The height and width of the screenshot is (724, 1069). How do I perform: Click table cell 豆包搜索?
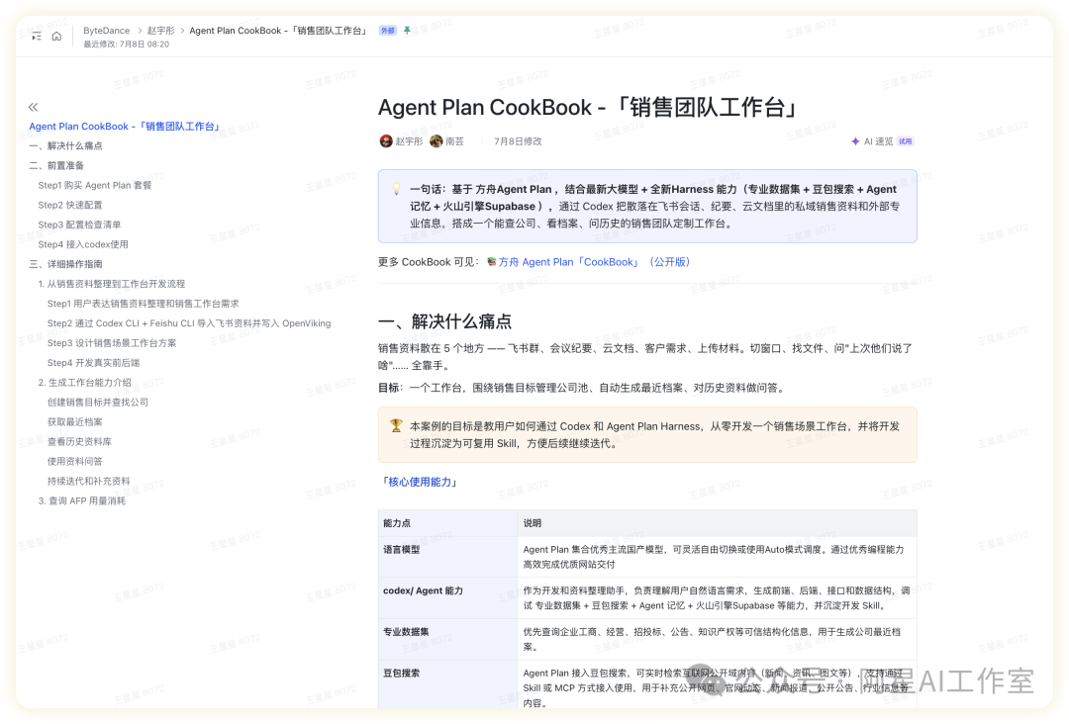click(448, 684)
